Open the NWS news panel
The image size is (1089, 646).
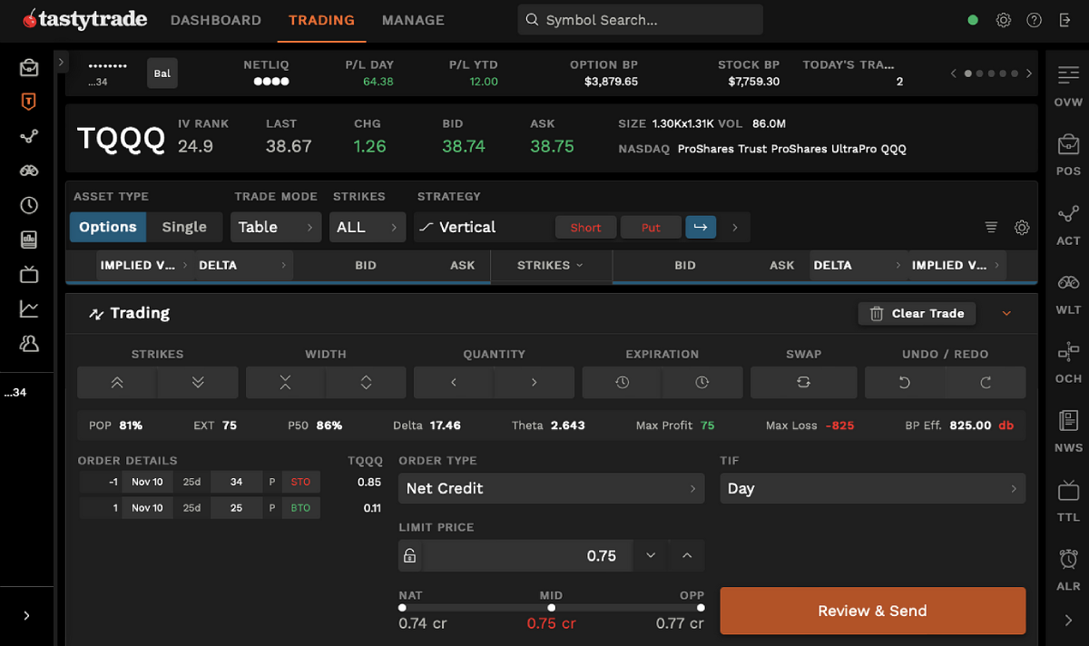[x=1068, y=430]
